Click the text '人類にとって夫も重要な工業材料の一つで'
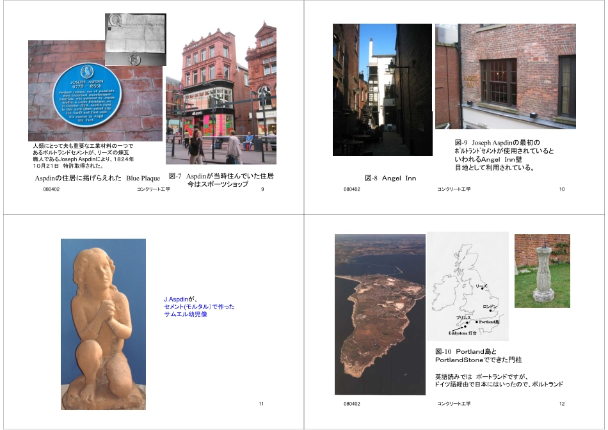 83,146
